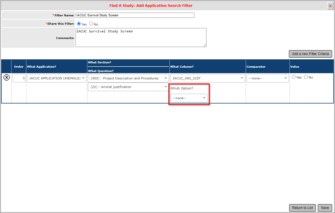Image resolution: width=335 pixels, height=213 pixels.
Task: Click the 'Which Option?' label text
Action: (182, 88)
